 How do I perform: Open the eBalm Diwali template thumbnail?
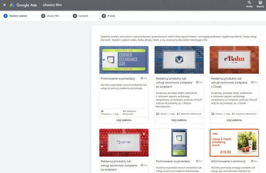(234, 60)
